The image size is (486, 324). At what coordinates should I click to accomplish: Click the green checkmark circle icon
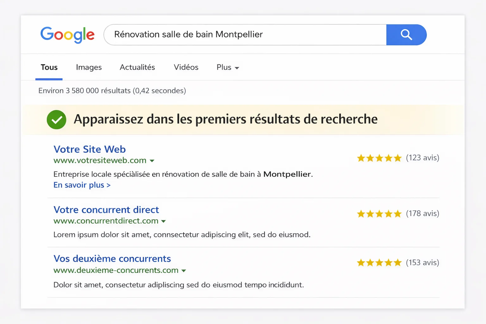tap(56, 120)
